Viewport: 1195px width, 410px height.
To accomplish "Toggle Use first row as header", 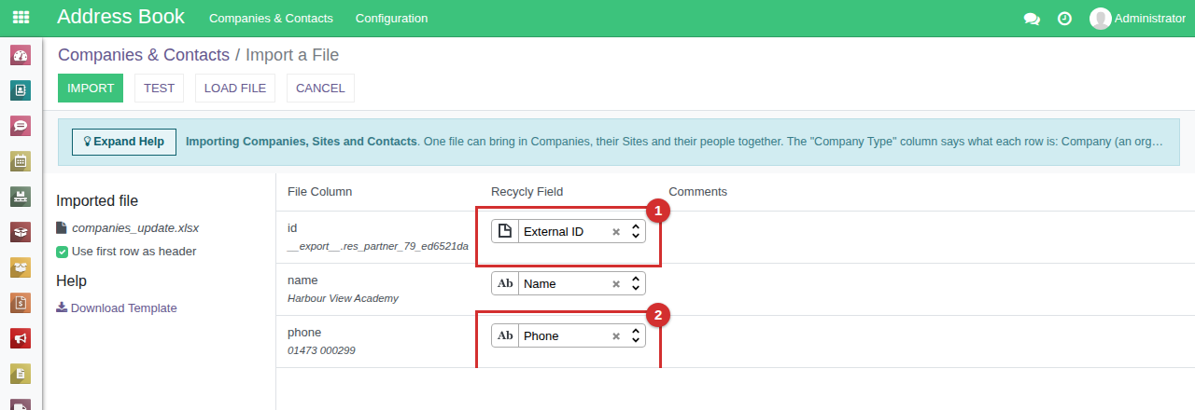I will [62, 252].
